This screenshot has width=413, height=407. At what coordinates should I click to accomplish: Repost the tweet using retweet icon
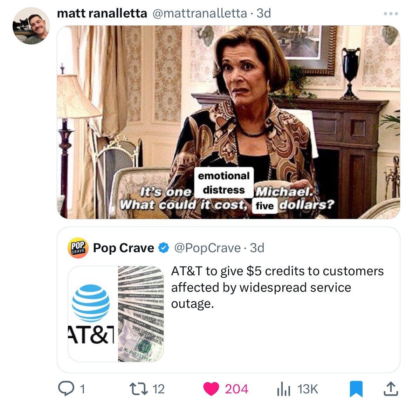click(139, 389)
